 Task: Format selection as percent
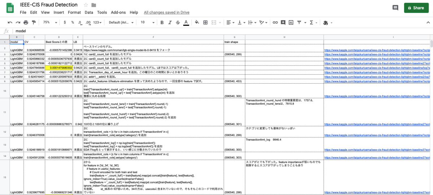coord(73,22)
